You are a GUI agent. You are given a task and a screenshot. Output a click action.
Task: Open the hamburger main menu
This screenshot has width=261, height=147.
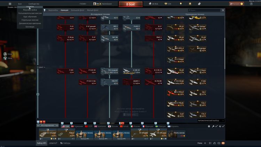(x=10, y=4)
